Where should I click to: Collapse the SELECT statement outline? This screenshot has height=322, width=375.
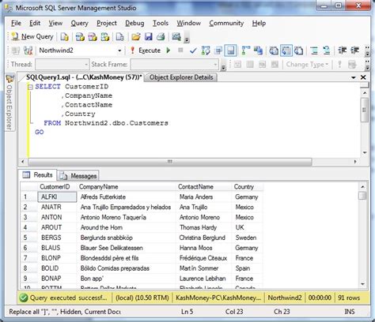point(30,87)
